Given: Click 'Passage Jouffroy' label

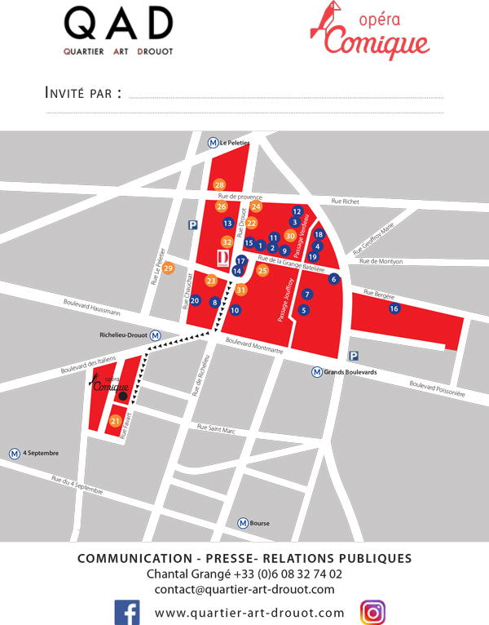Looking at the screenshot, I should (285, 299).
